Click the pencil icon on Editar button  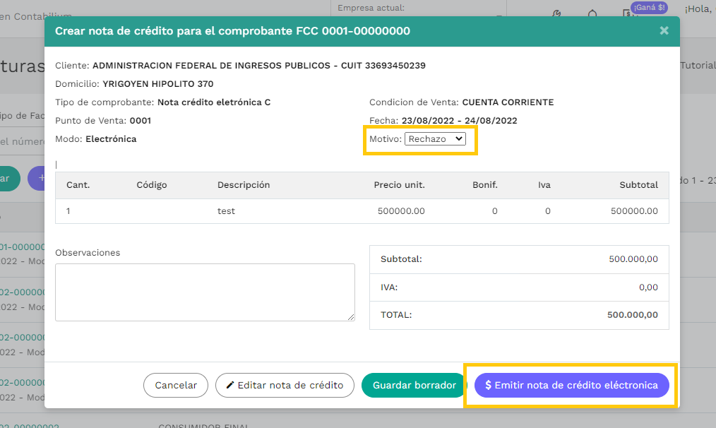click(230, 385)
